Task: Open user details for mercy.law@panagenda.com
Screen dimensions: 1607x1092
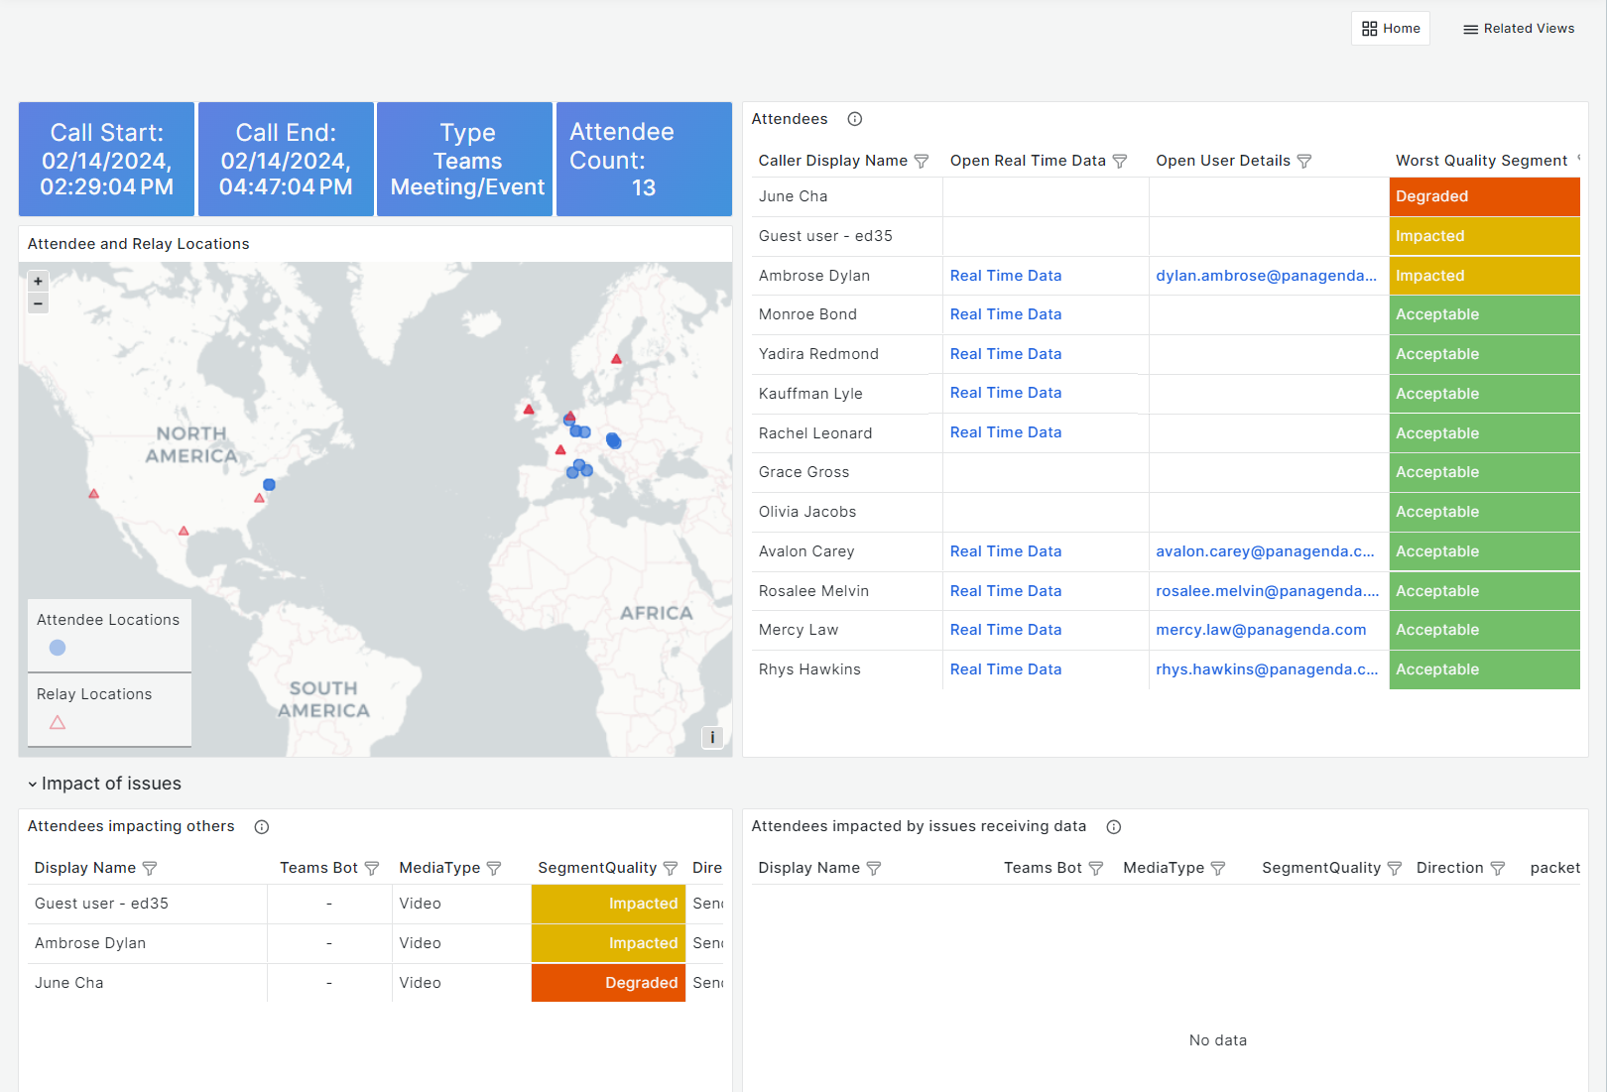Action: 1260,630
